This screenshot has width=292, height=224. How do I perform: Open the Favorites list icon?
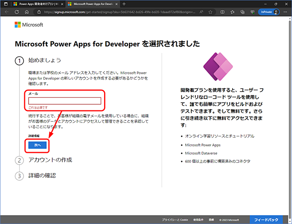pos(232,12)
